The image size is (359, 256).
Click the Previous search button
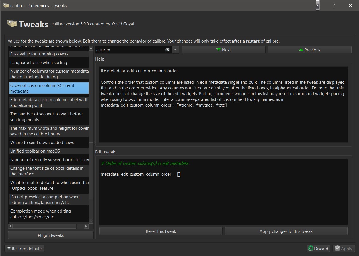pyautogui.click(x=309, y=50)
